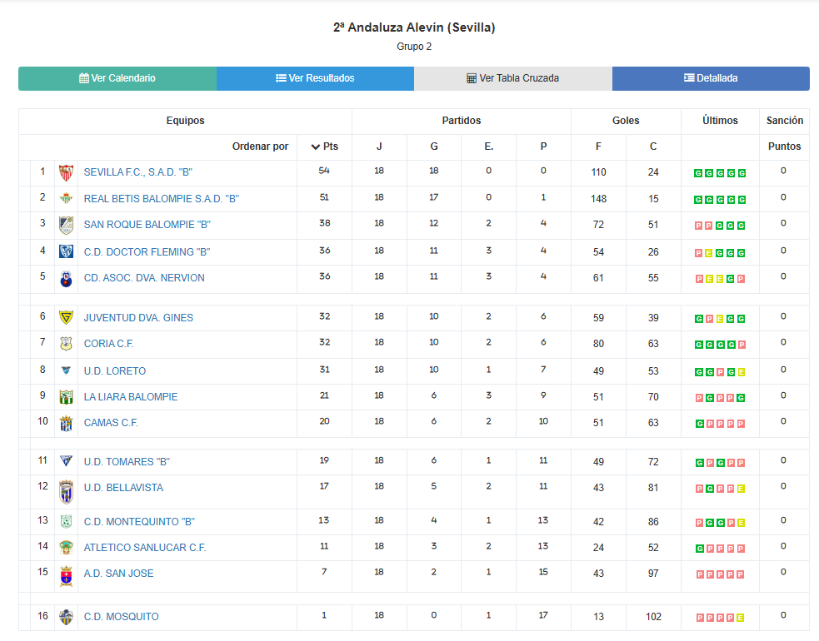
Task: Switch to the Detallada view
Action: [x=711, y=78]
